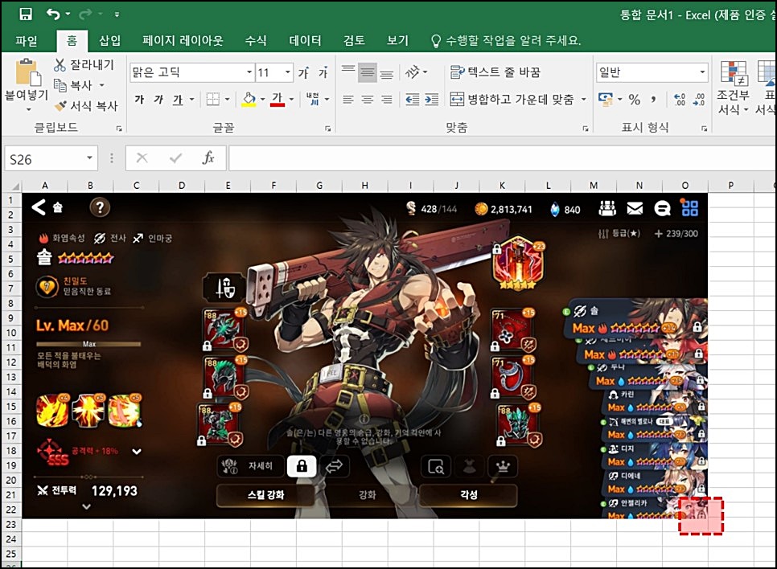Increase font size with the larger 가 icon
The height and width of the screenshot is (569, 777).
point(303,73)
